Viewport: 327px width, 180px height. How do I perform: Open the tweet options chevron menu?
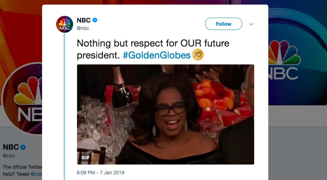coord(251,24)
